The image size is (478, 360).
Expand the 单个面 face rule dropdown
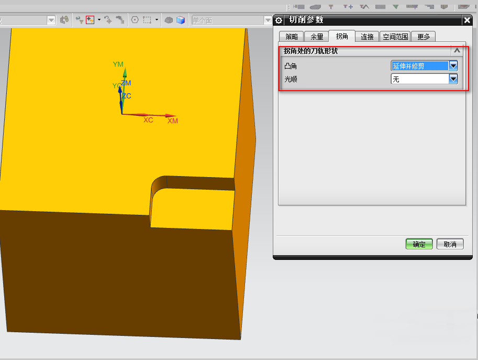click(x=267, y=20)
